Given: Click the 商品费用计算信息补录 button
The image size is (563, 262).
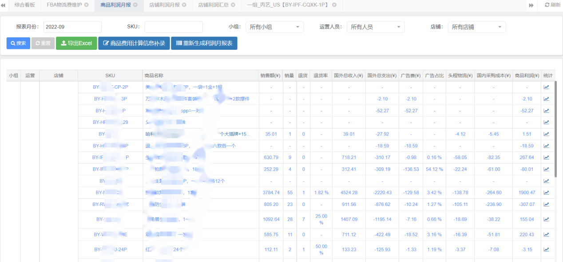Looking at the screenshot, I should [x=134, y=43].
